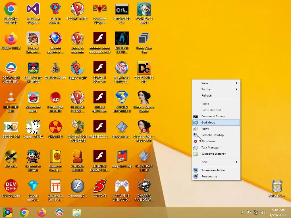Screen dimensions: 291x218
Task: Click the Not Dogshit DEV C++ icon
Action: pyautogui.click(x=11, y=188)
